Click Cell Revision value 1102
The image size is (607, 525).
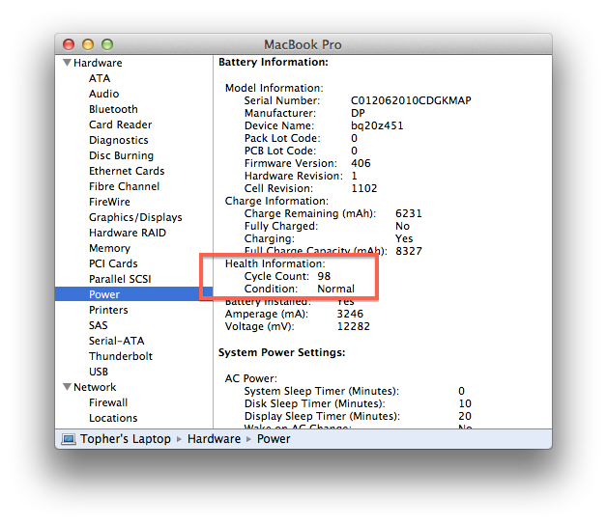pos(363,188)
